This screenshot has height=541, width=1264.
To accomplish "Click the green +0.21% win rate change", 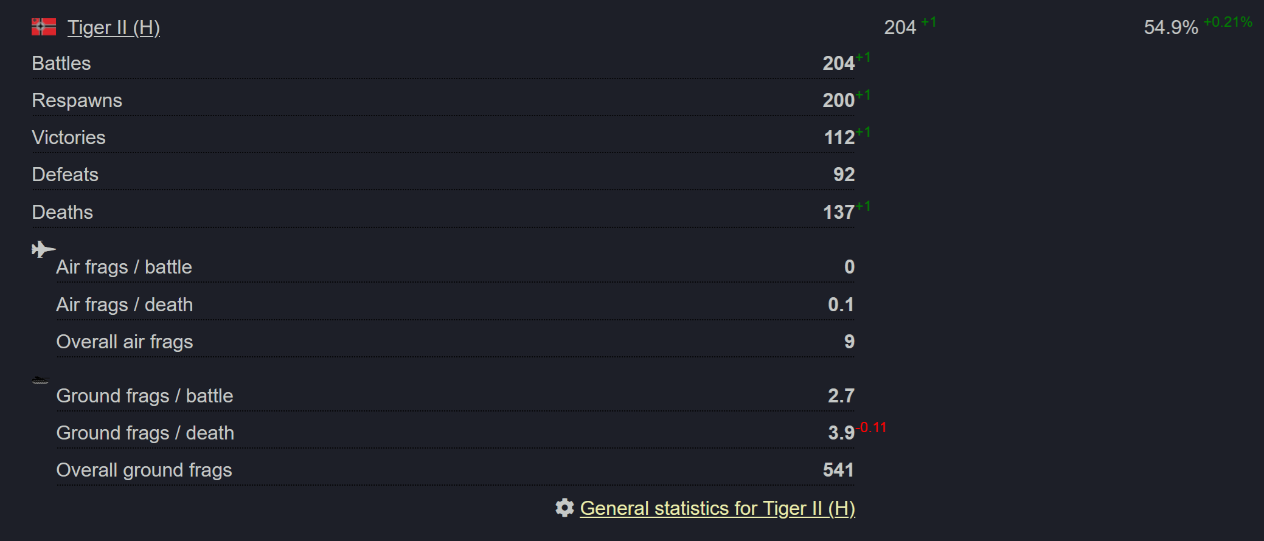I will coord(1228,22).
